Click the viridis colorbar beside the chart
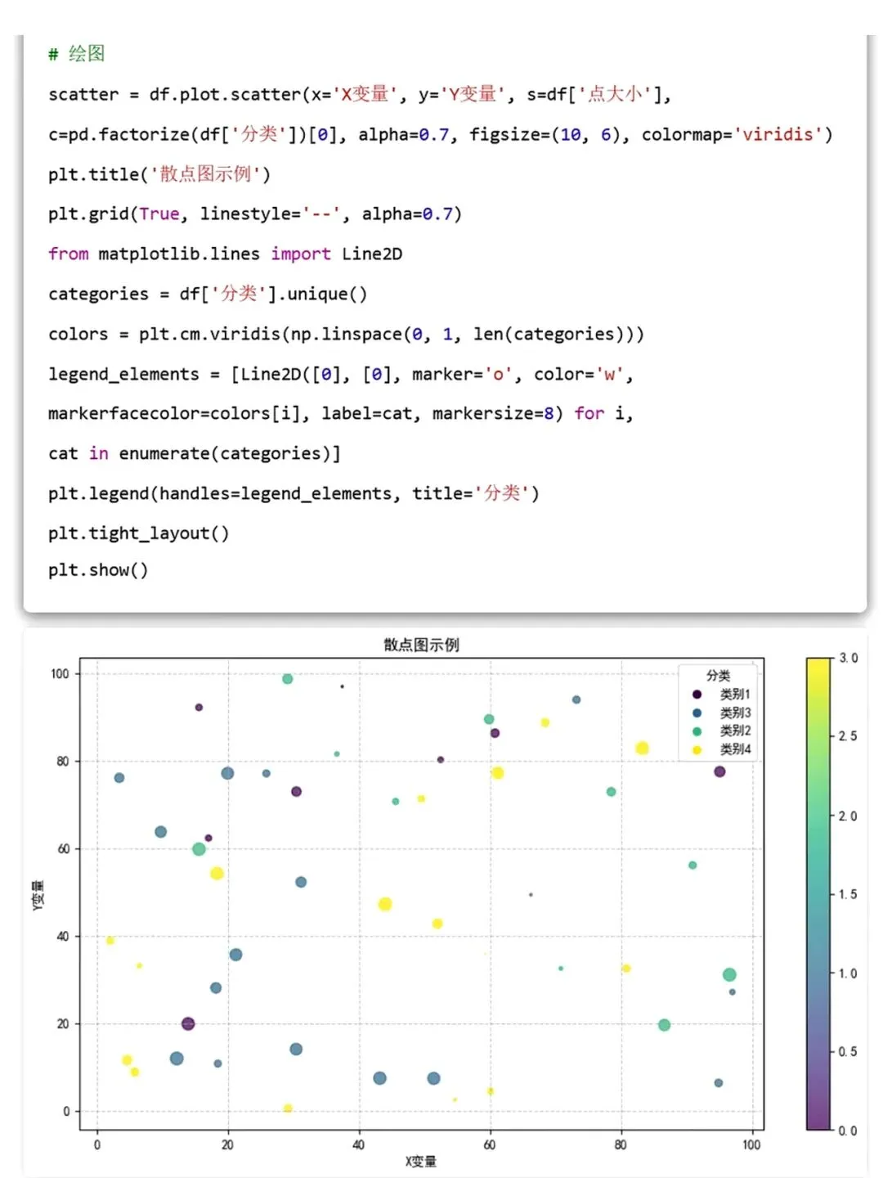This screenshot has height=1178, width=883. (x=818, y=893)
